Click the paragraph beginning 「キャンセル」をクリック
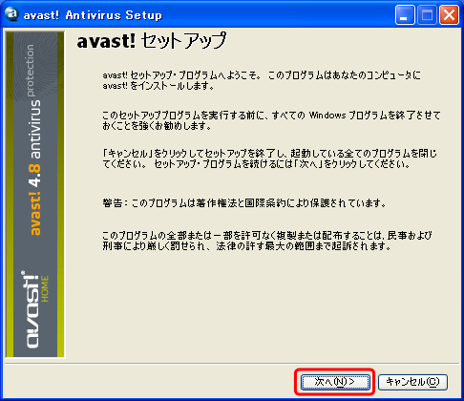Image resolution: width=464 pixels, height=401 pixels. tap(269, 158)
